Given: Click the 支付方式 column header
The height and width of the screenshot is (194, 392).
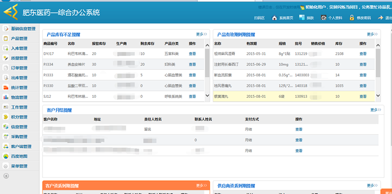Looking at the screenshot, I should (252, 119).
